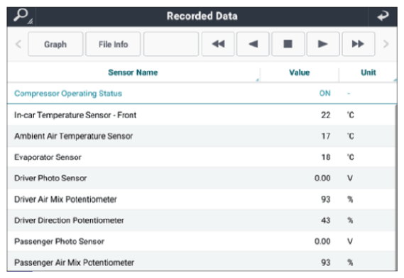Click the back return arrow icon
This screenshot has height=278, width=404.
point(383,16)
